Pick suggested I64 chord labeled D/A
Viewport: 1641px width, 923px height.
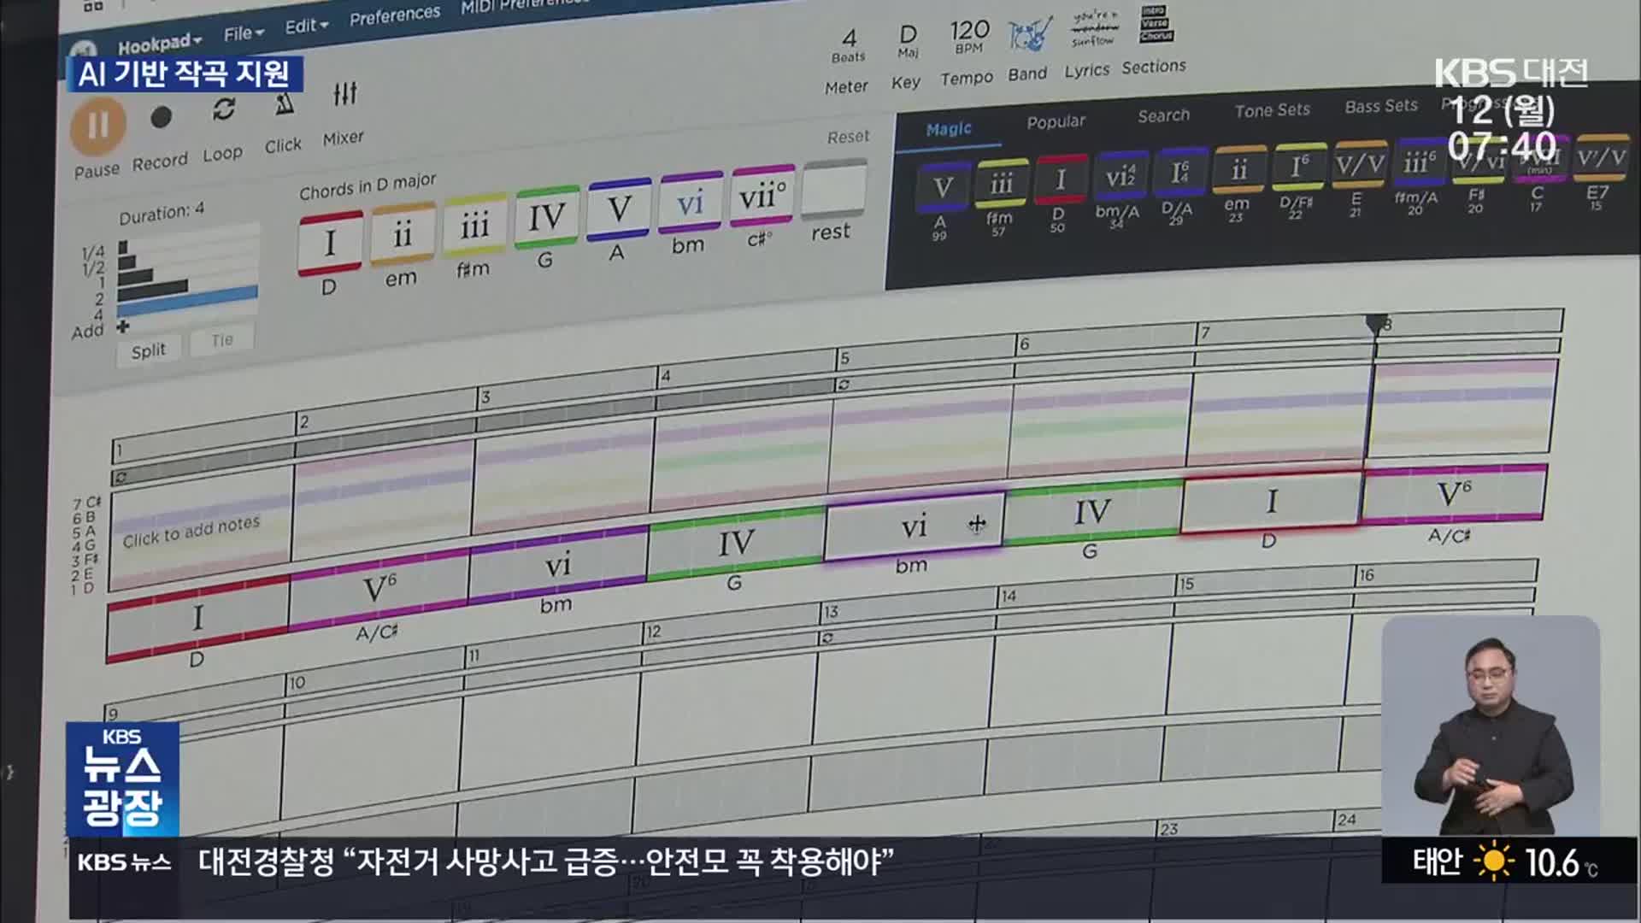1179,172
